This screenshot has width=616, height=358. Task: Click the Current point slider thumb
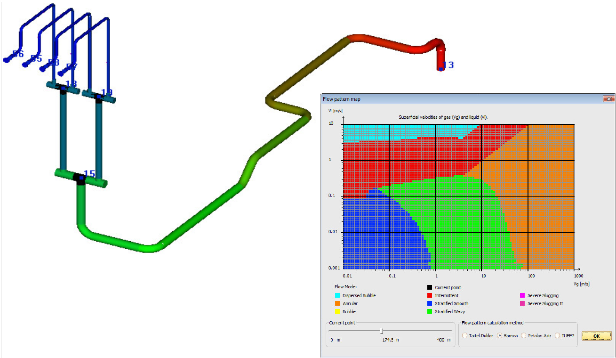click(x=382, y=331)
